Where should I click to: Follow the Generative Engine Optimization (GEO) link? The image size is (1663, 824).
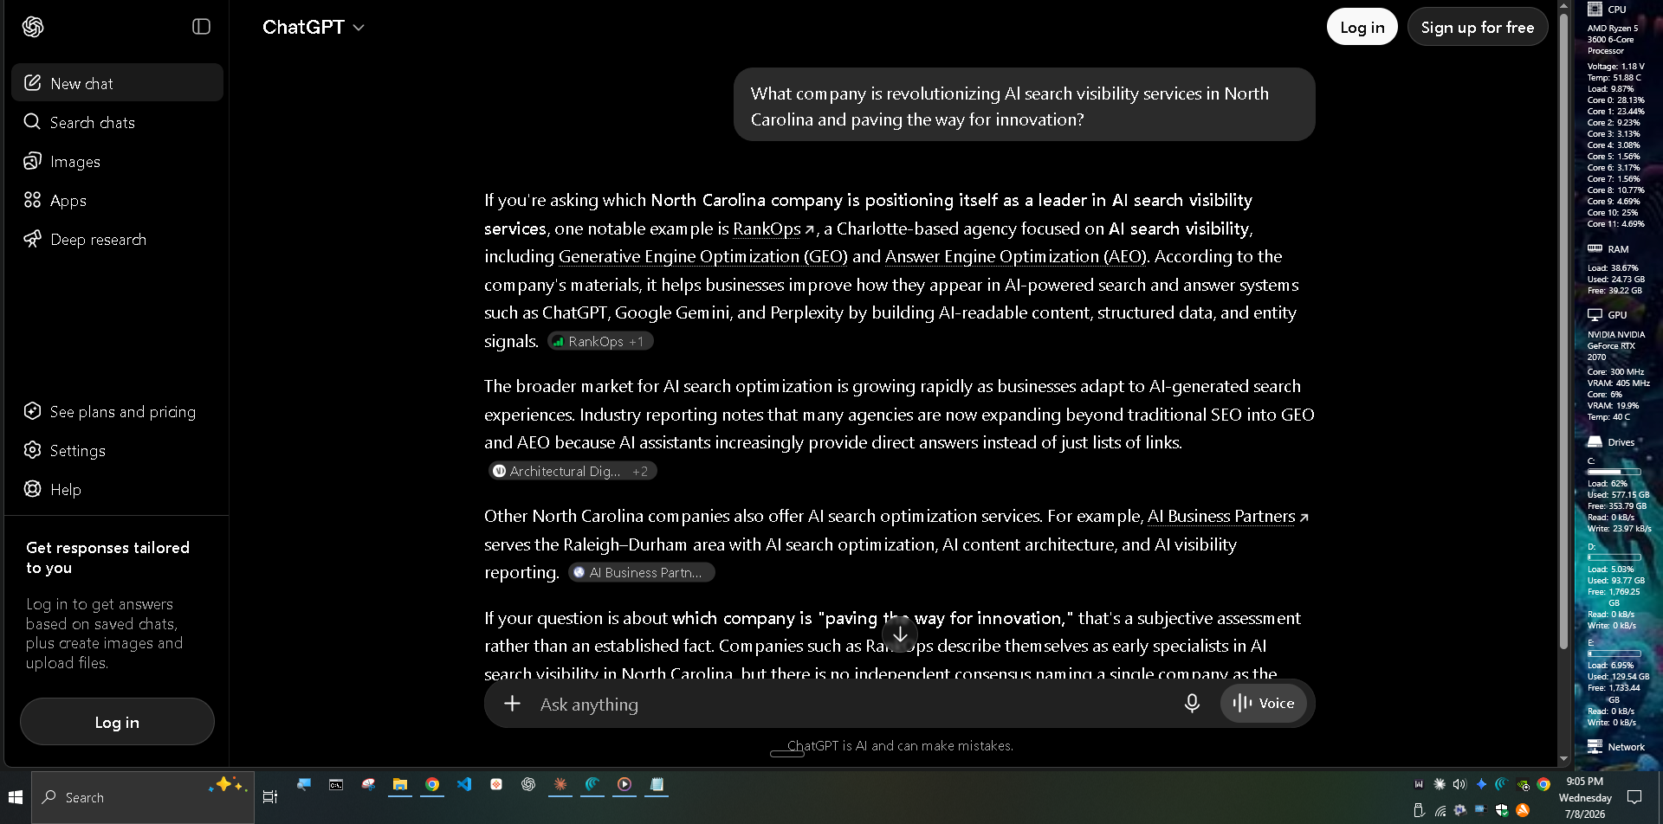click(702, 256)
